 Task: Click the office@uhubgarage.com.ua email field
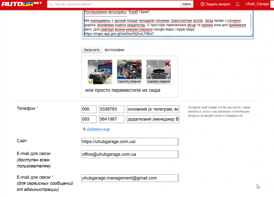pos(130,154)
